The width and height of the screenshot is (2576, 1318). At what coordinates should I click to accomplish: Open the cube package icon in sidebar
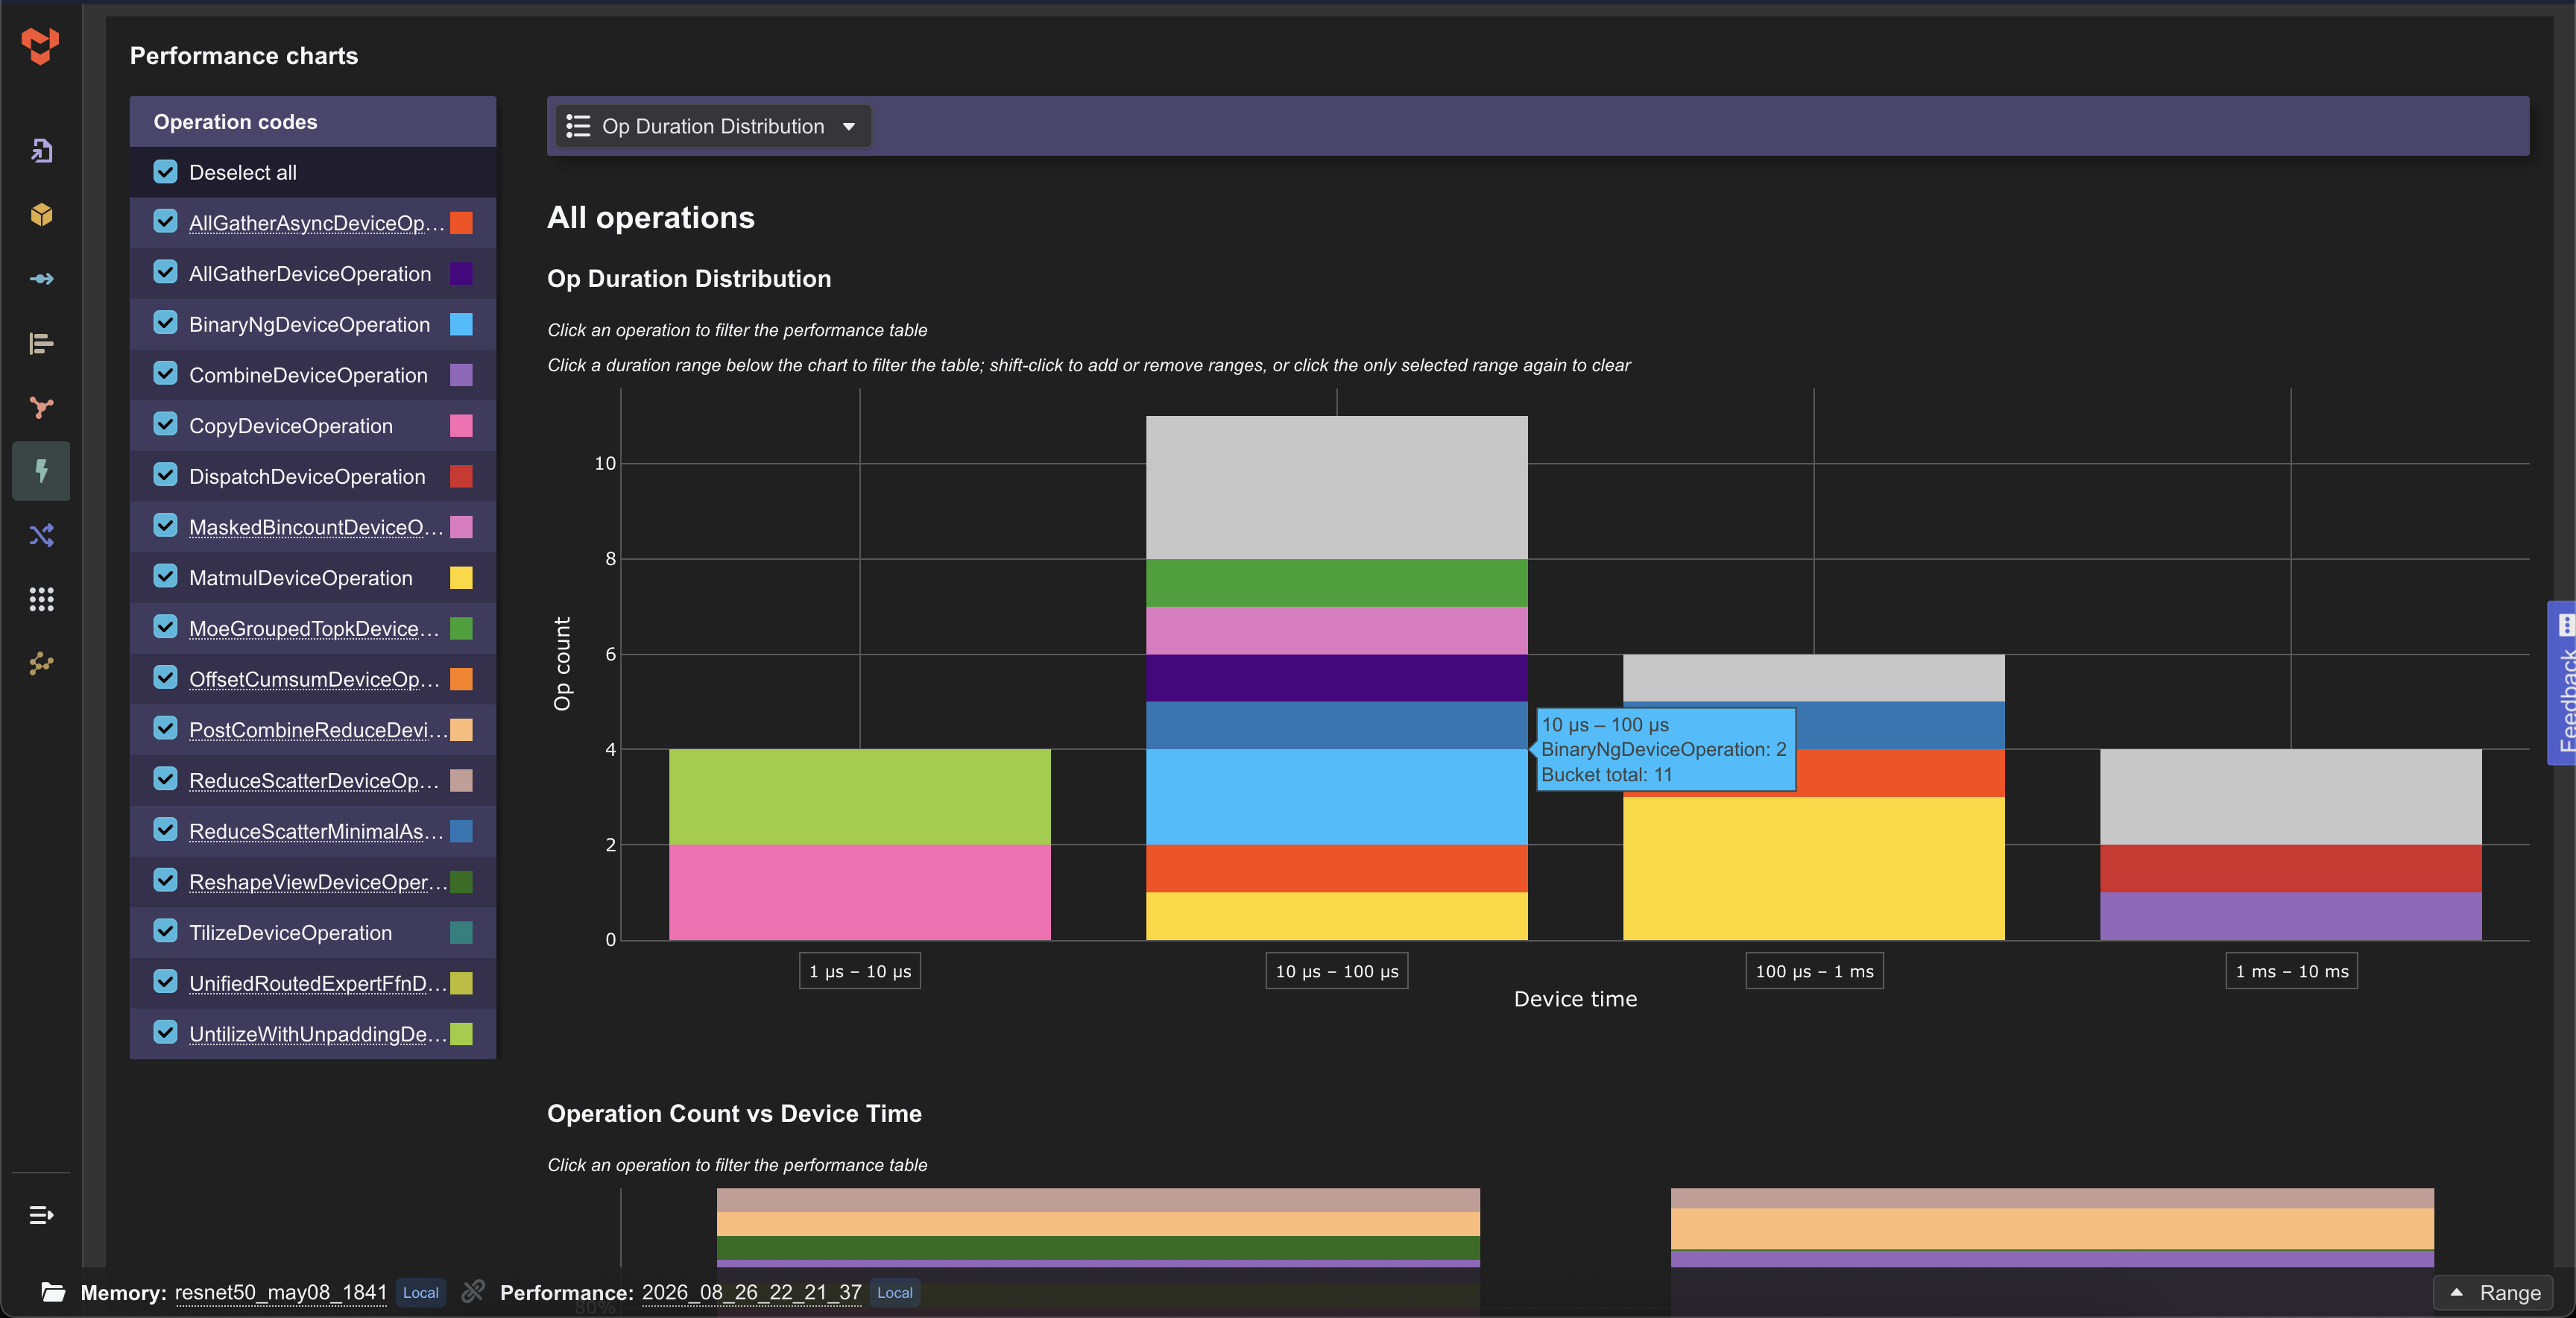[x=41, y=215]
